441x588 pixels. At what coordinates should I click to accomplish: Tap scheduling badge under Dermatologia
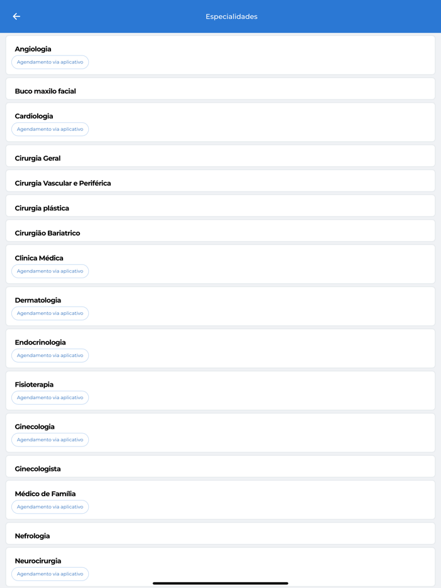tap(50, 314)
